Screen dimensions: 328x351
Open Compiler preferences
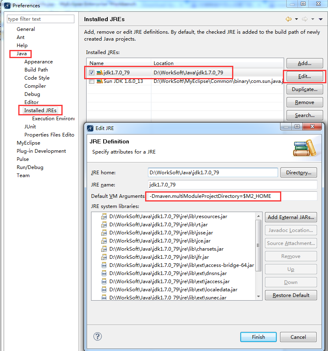tap(35, 86)
